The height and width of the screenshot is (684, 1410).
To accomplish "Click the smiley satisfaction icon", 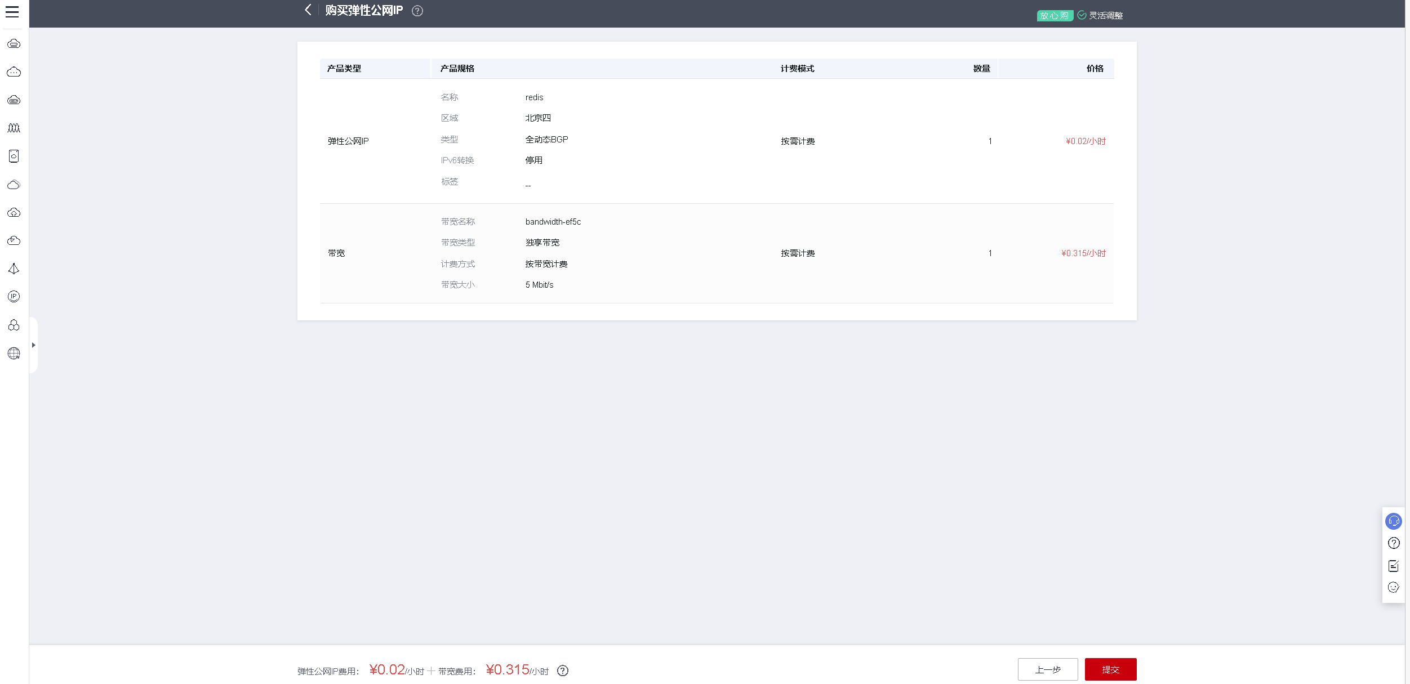I will (1393, 588).
